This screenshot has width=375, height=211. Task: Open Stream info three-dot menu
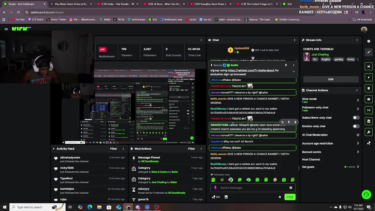pyautogui.click(x=357, y=40)
